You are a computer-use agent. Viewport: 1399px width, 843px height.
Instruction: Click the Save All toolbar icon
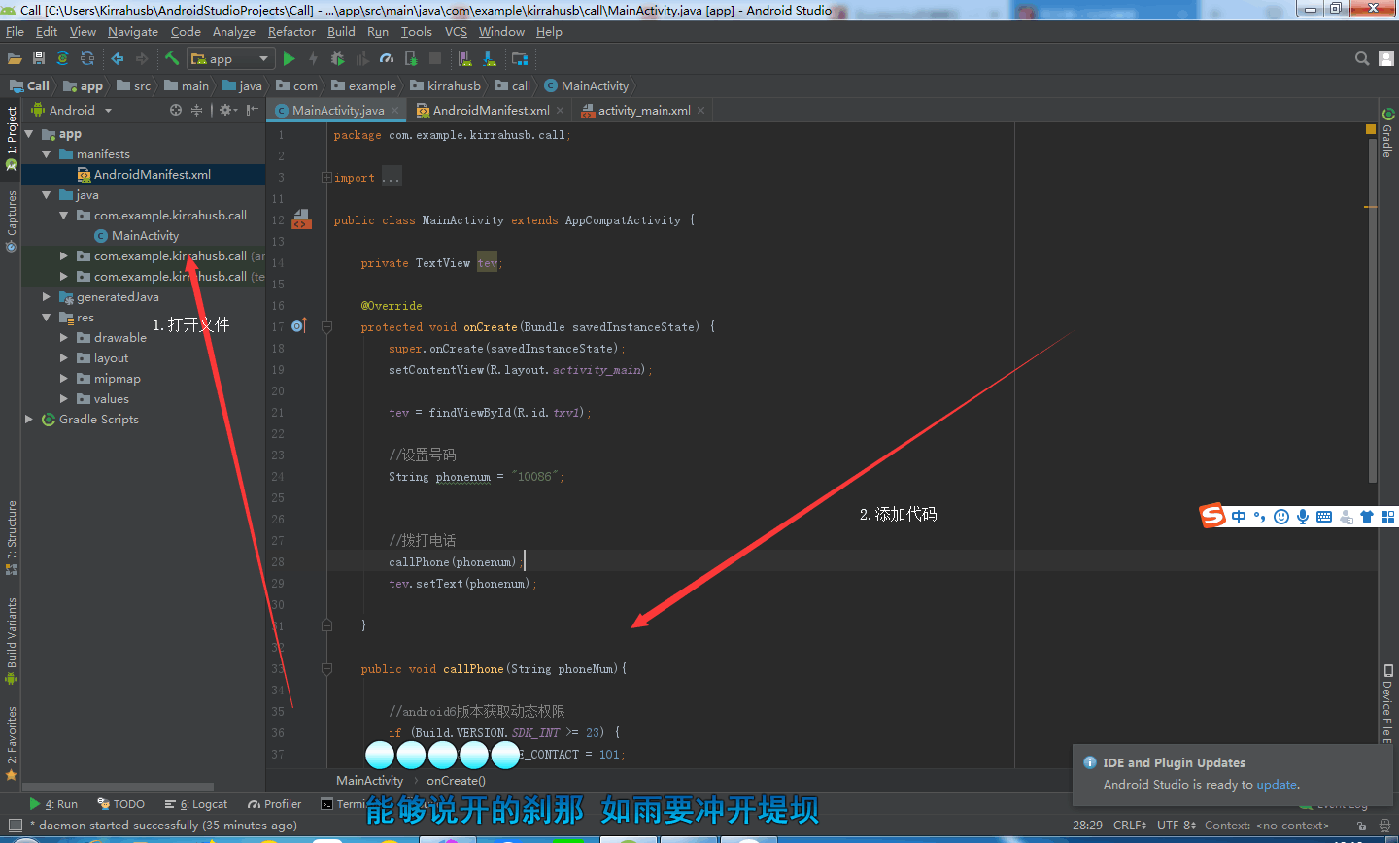click(39, 59)
